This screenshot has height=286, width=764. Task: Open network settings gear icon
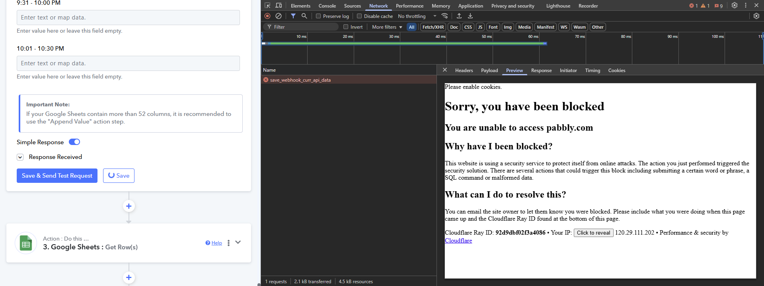(756, 16)
